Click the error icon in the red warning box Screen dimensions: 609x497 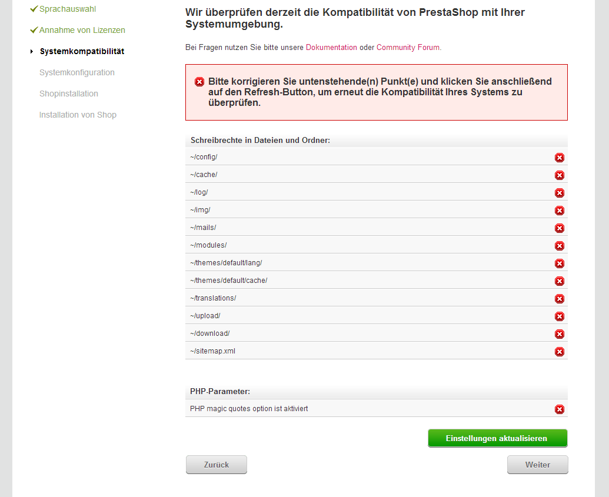click(199, 82)
